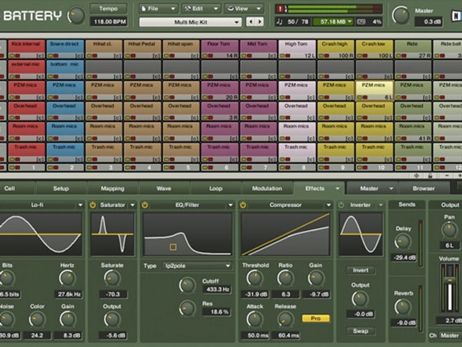This screenshot has height=347, width=462.
Task: Open the Native Instruments logo
Action: (x=456, y=15)
